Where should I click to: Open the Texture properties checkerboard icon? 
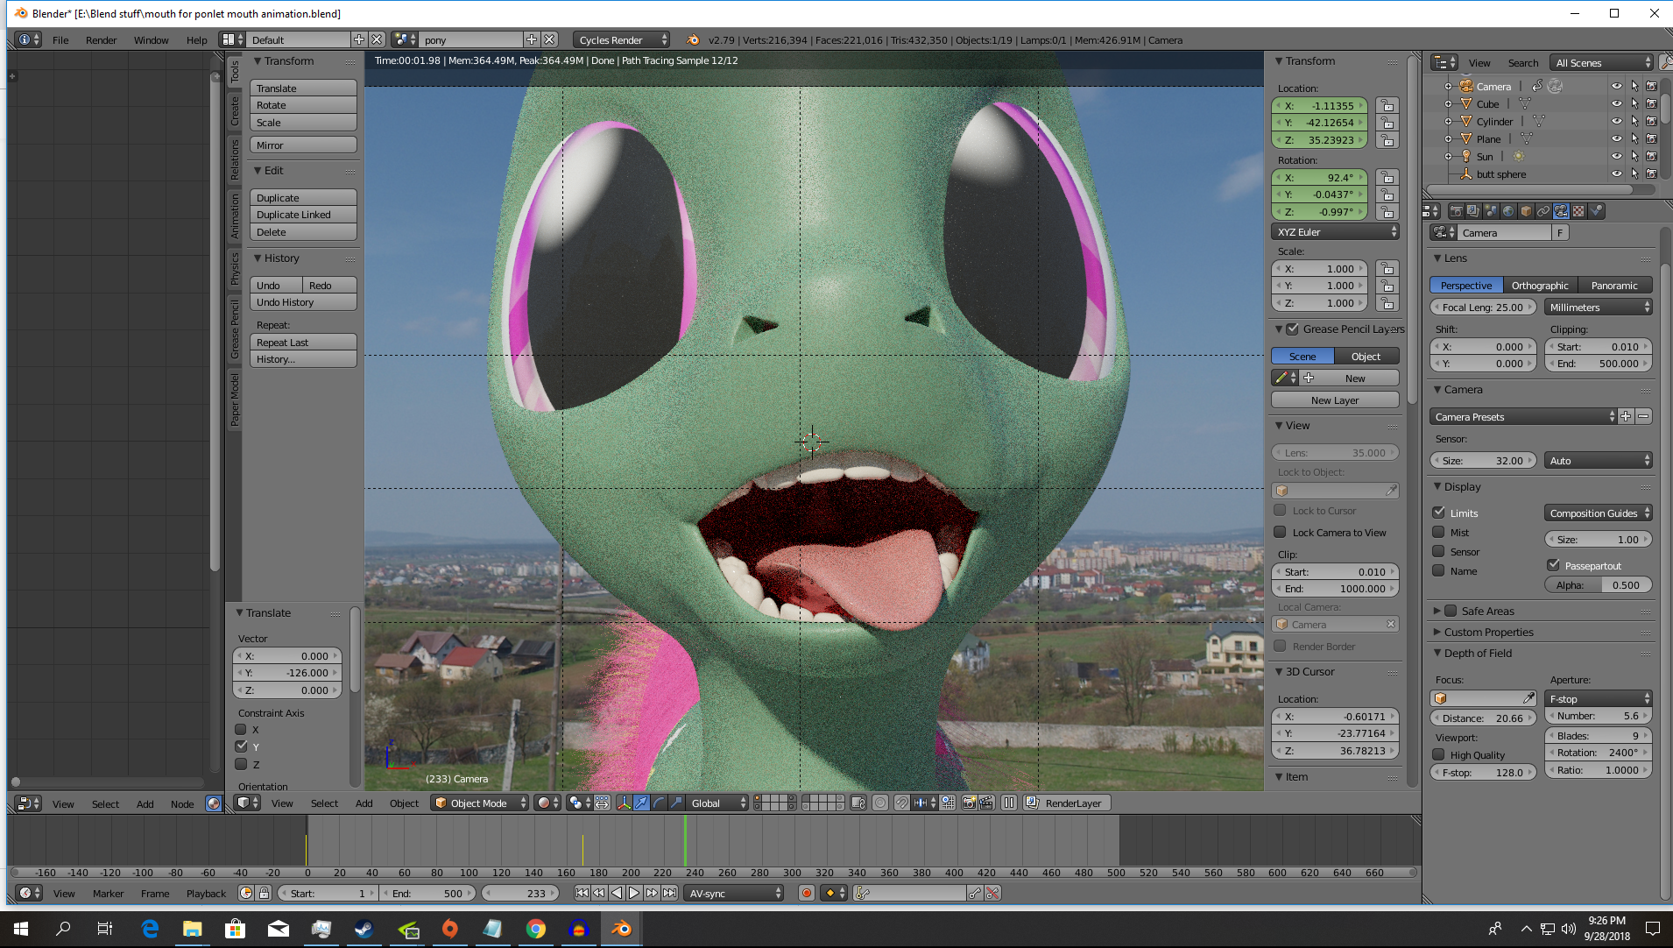point(1578,211)
